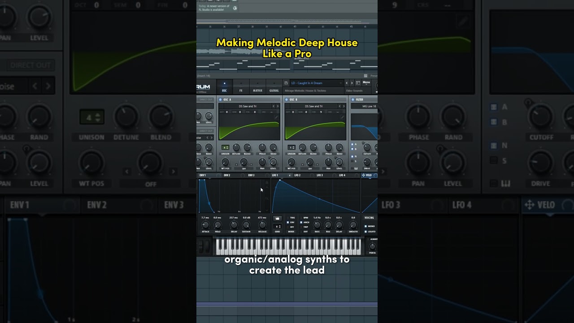Open the pencil wavetable editor in OSC A

276,117
